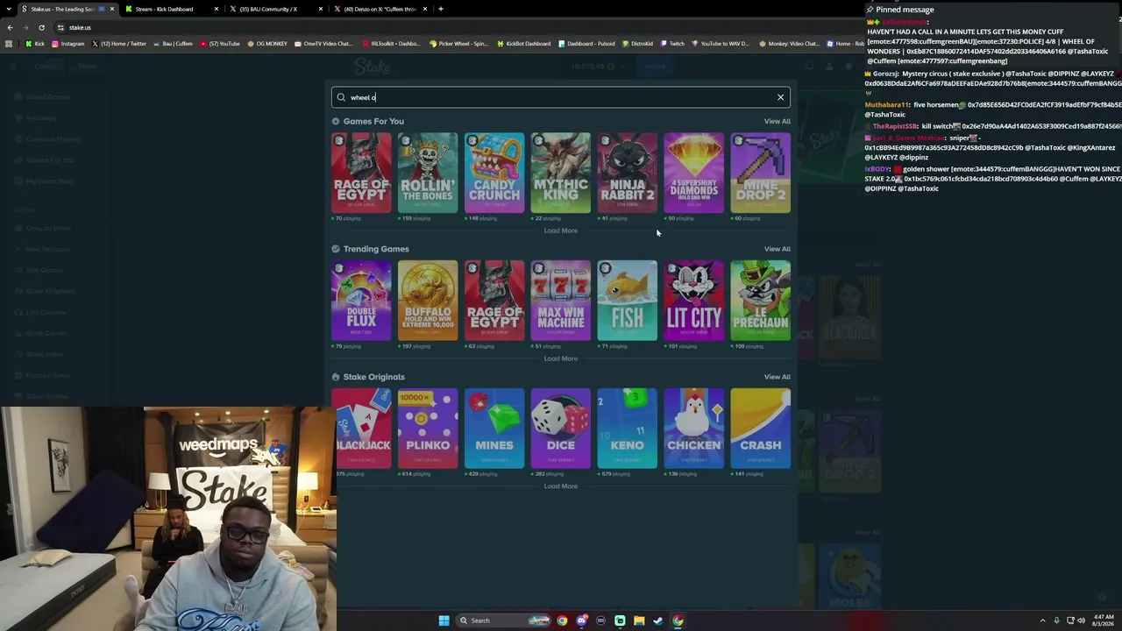Reload the current page

(41, 27)
